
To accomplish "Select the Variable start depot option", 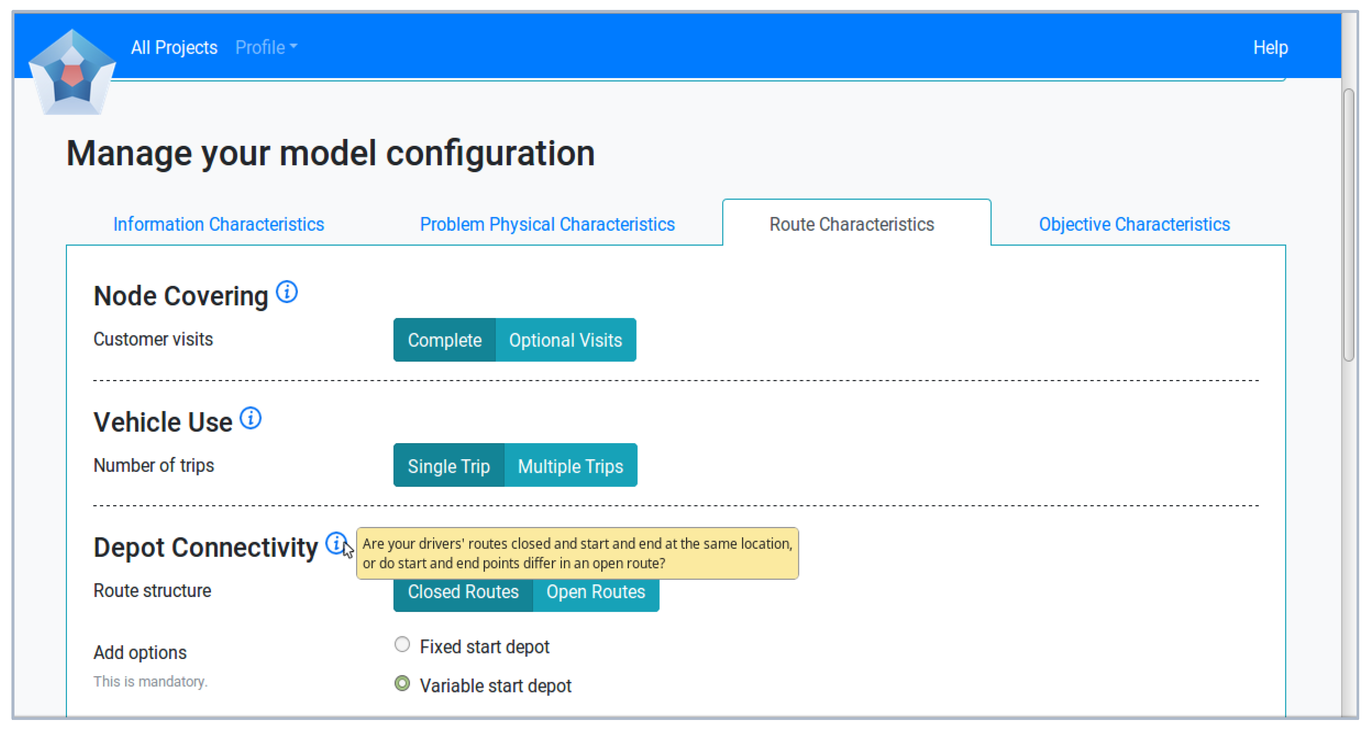I will coord(403,684).
